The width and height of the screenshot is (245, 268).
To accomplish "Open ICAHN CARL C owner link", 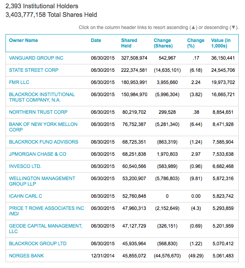I will click(x=26, y=196).
